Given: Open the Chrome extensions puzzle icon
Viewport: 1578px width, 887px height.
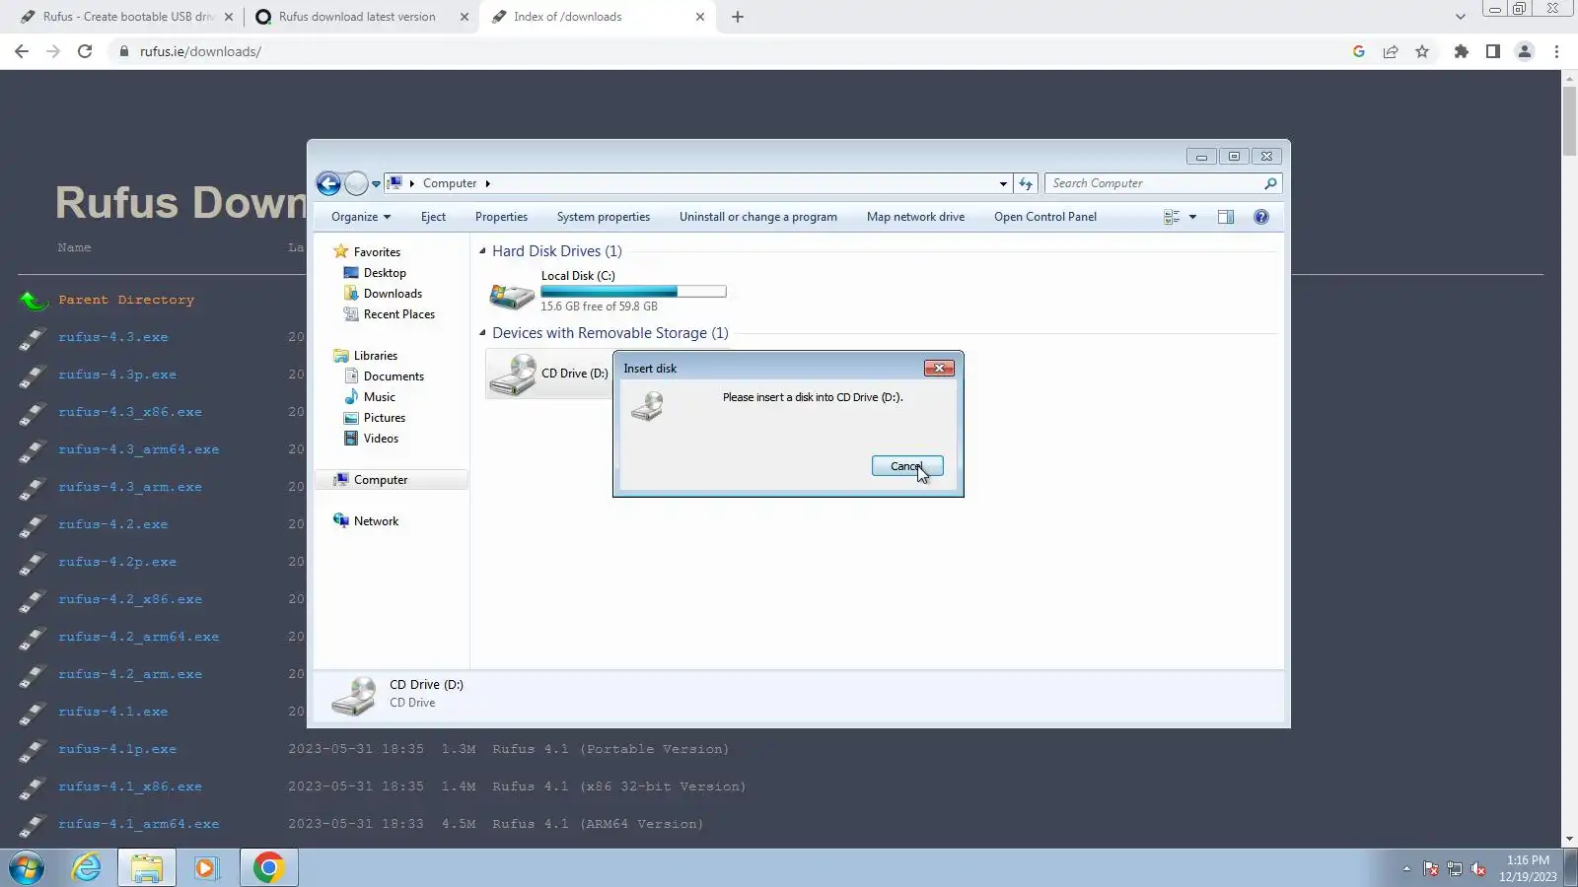Looking at the screenshot, I should [x=1462, y=51].
